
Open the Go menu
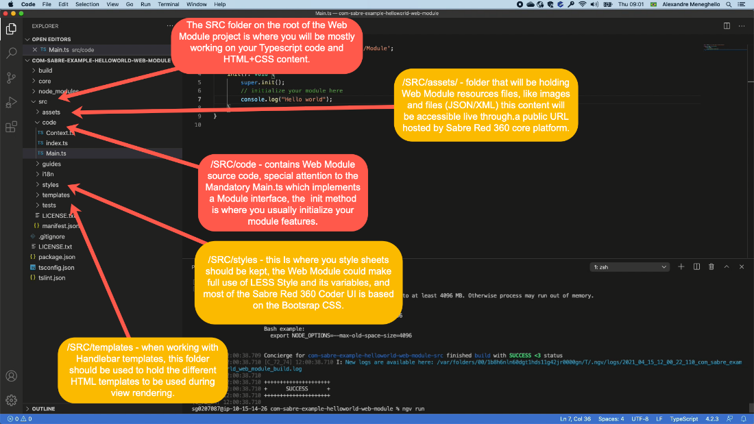(x=130, y=4)
